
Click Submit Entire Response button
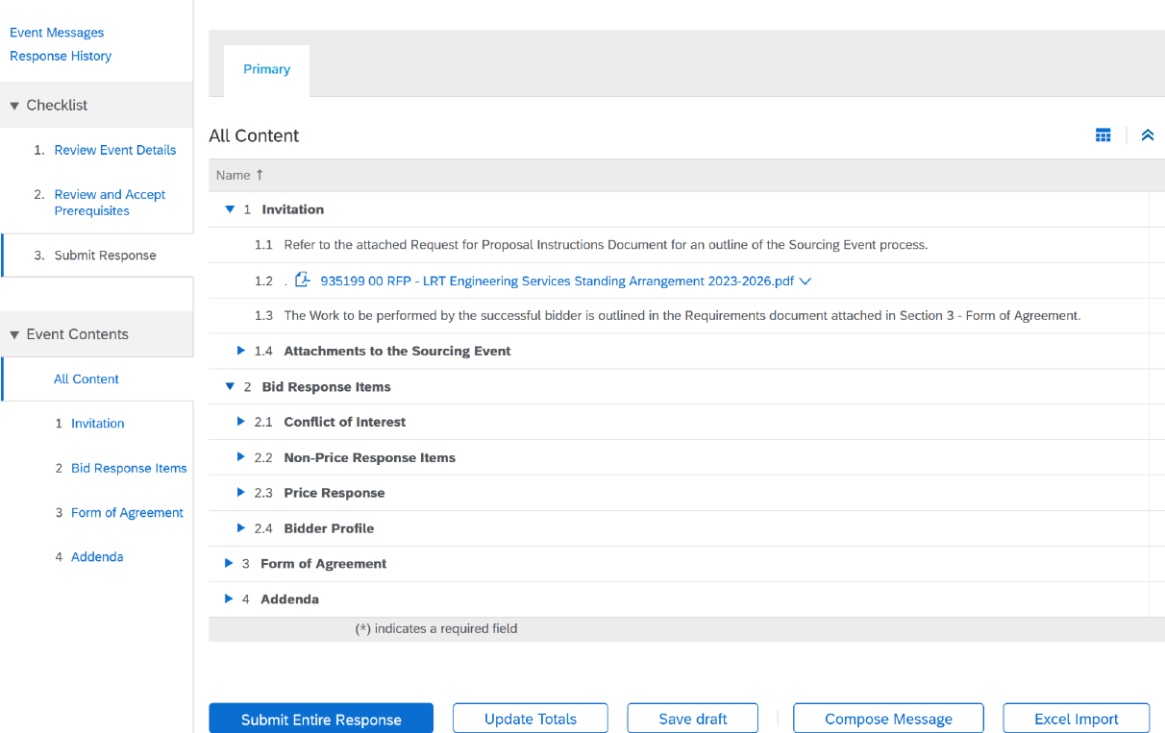point(321,719)
